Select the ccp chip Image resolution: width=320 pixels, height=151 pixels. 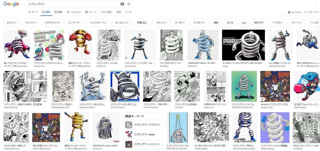(244, 23)
